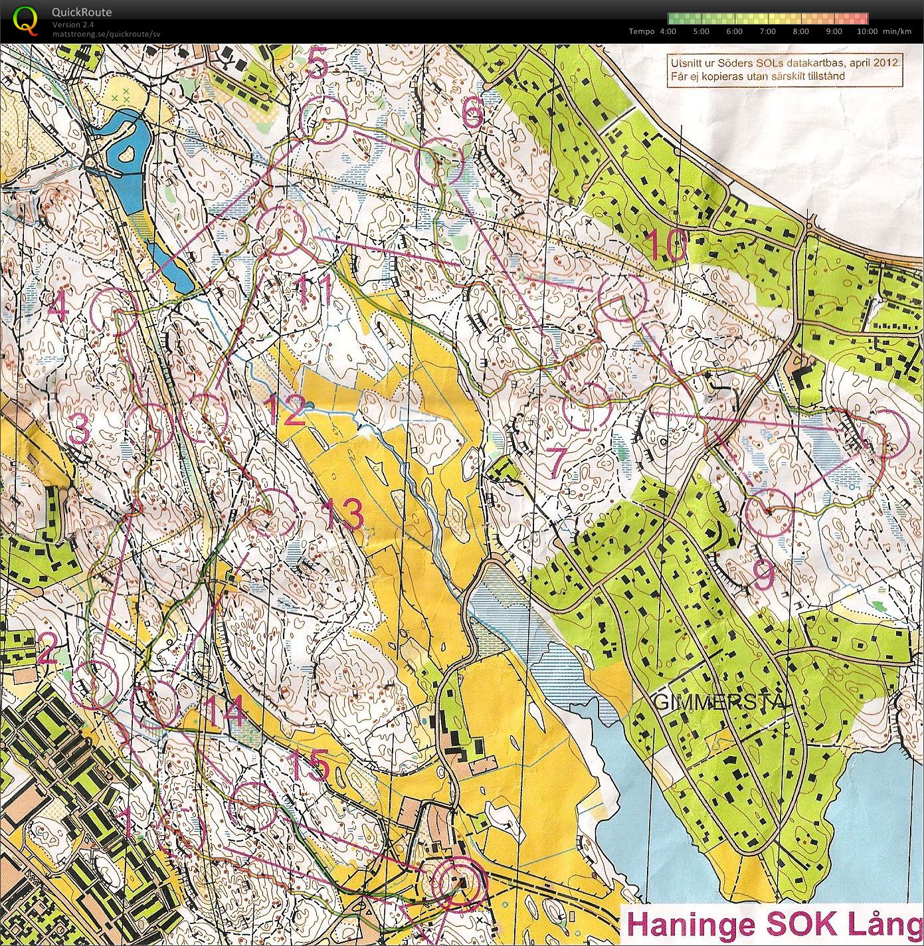The width and height of the screenshot is (924, 946).
Task: Click control number 3 on the map
Action: pyautogui.click(x=79, y=429)
